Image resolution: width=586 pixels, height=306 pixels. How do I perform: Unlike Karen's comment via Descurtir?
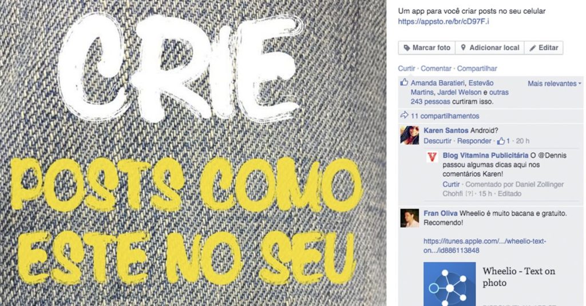coord(437,141)
